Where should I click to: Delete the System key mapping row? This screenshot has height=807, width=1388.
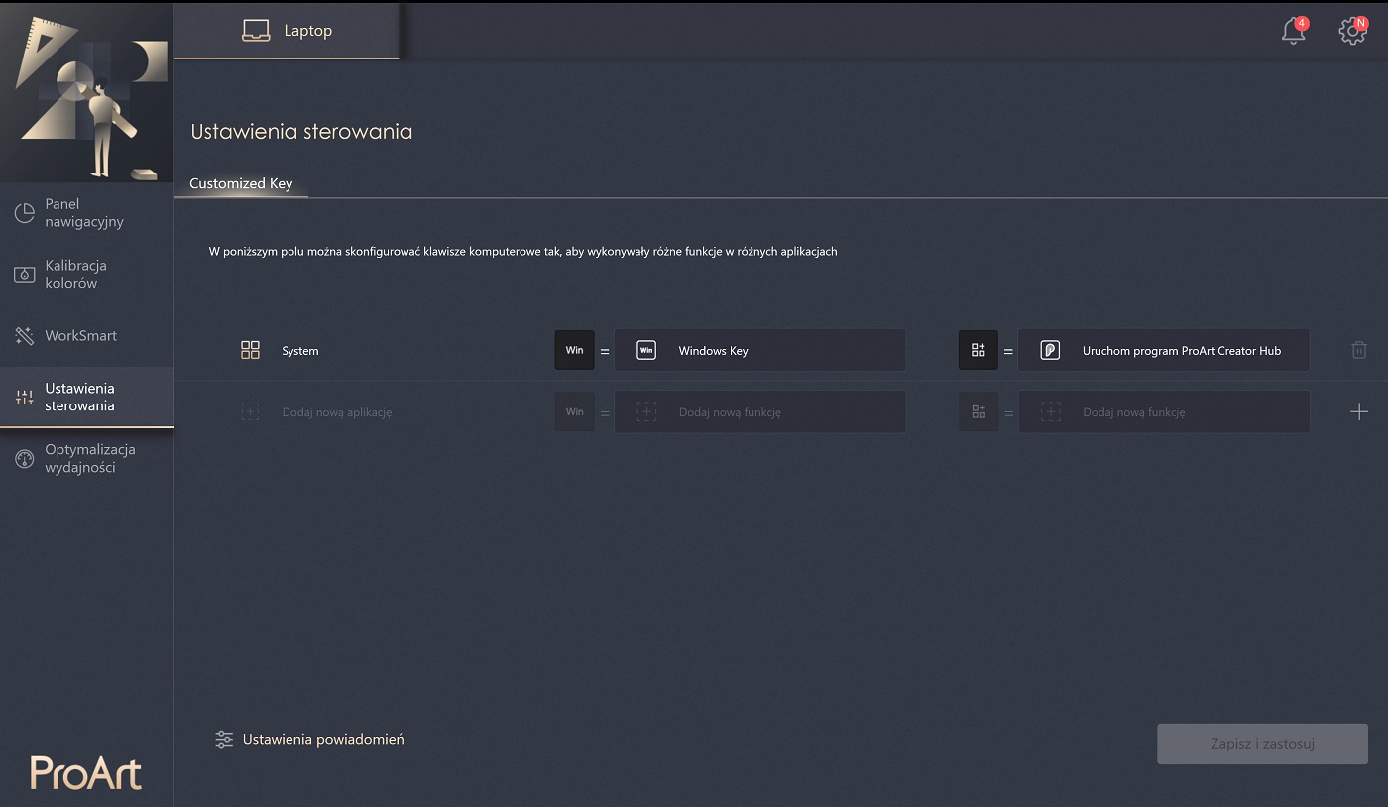tap(1359, 350)
